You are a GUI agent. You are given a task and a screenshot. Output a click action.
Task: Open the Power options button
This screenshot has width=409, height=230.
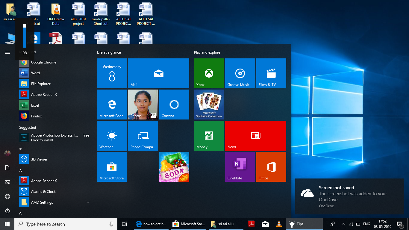7,211
